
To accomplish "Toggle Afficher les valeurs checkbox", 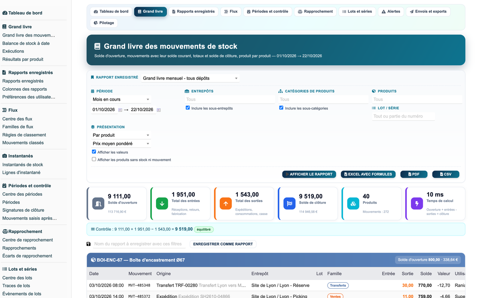I will click(x=94, y=152).
